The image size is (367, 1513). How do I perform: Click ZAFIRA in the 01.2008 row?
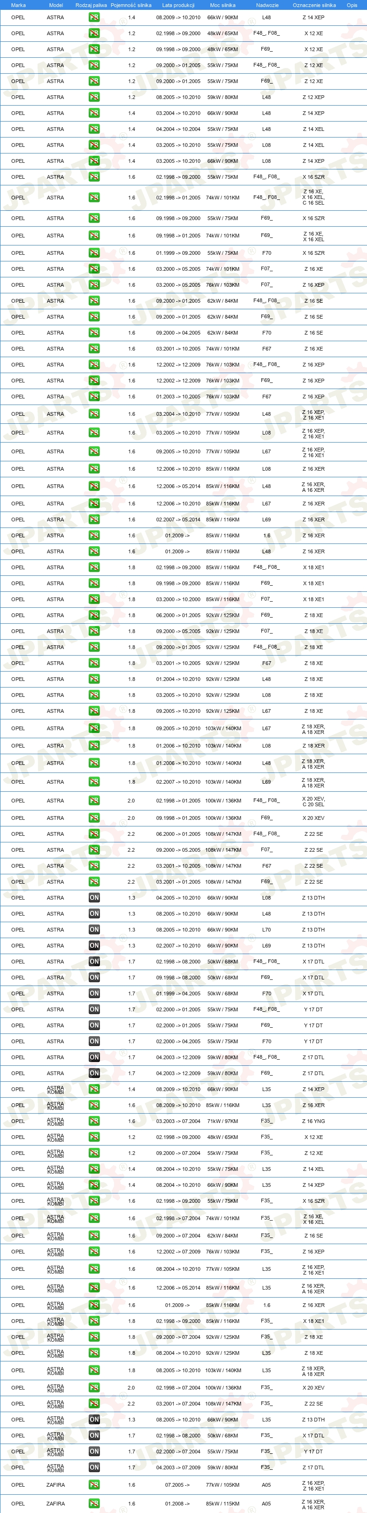point(56,1504)
